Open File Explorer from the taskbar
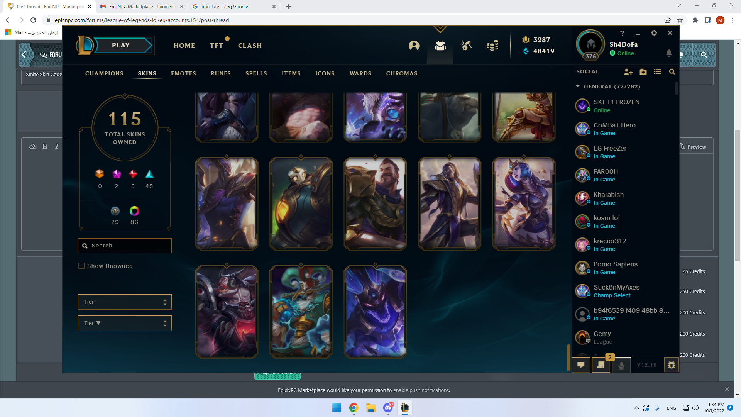Viewport: 741px width, 417px height. [x=371, y=408]
